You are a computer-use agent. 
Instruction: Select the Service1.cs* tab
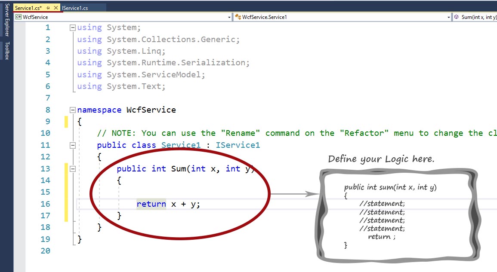tap(28, 8)
